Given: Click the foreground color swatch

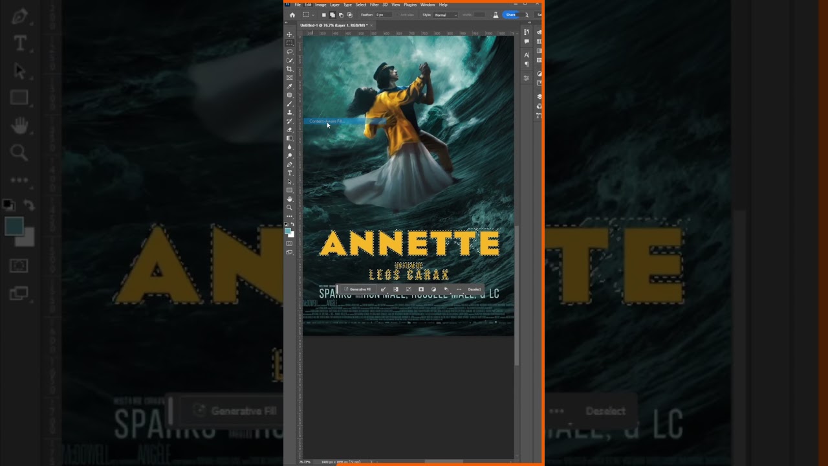Looking at the screenshot, I should pos(287,230).
